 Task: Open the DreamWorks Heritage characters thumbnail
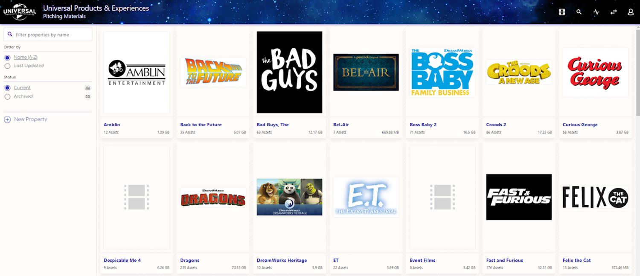(x=289, y=197)
